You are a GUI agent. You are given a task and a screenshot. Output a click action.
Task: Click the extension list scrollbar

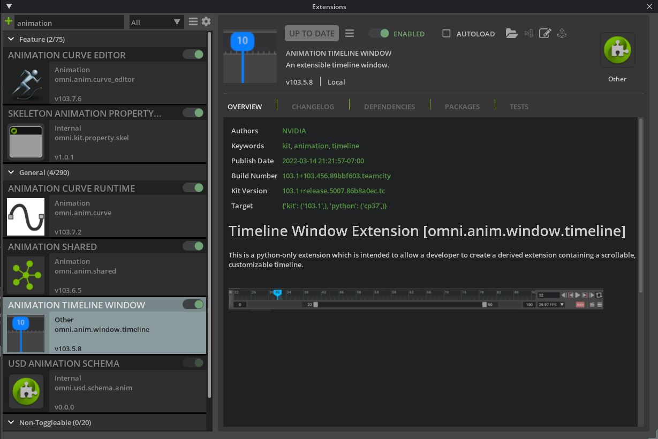[x=209, y=214]
